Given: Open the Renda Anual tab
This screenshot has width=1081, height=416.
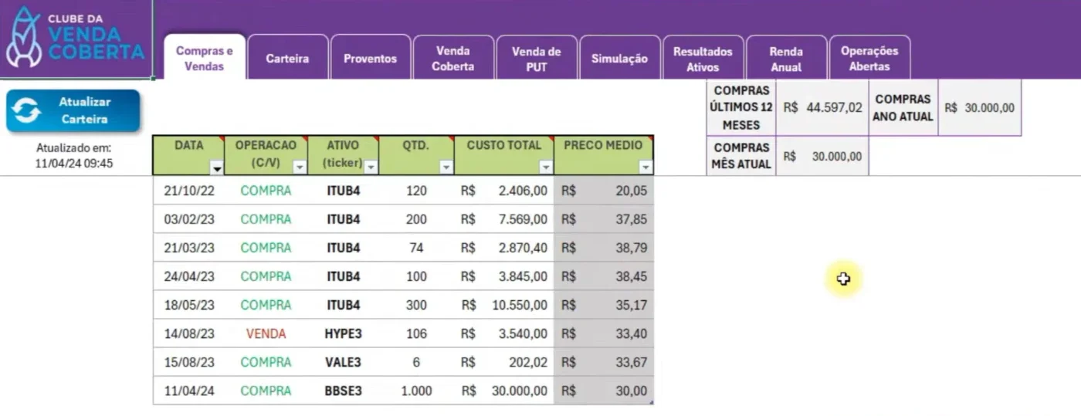Looking at the screenshot, I should click(786, 58).
